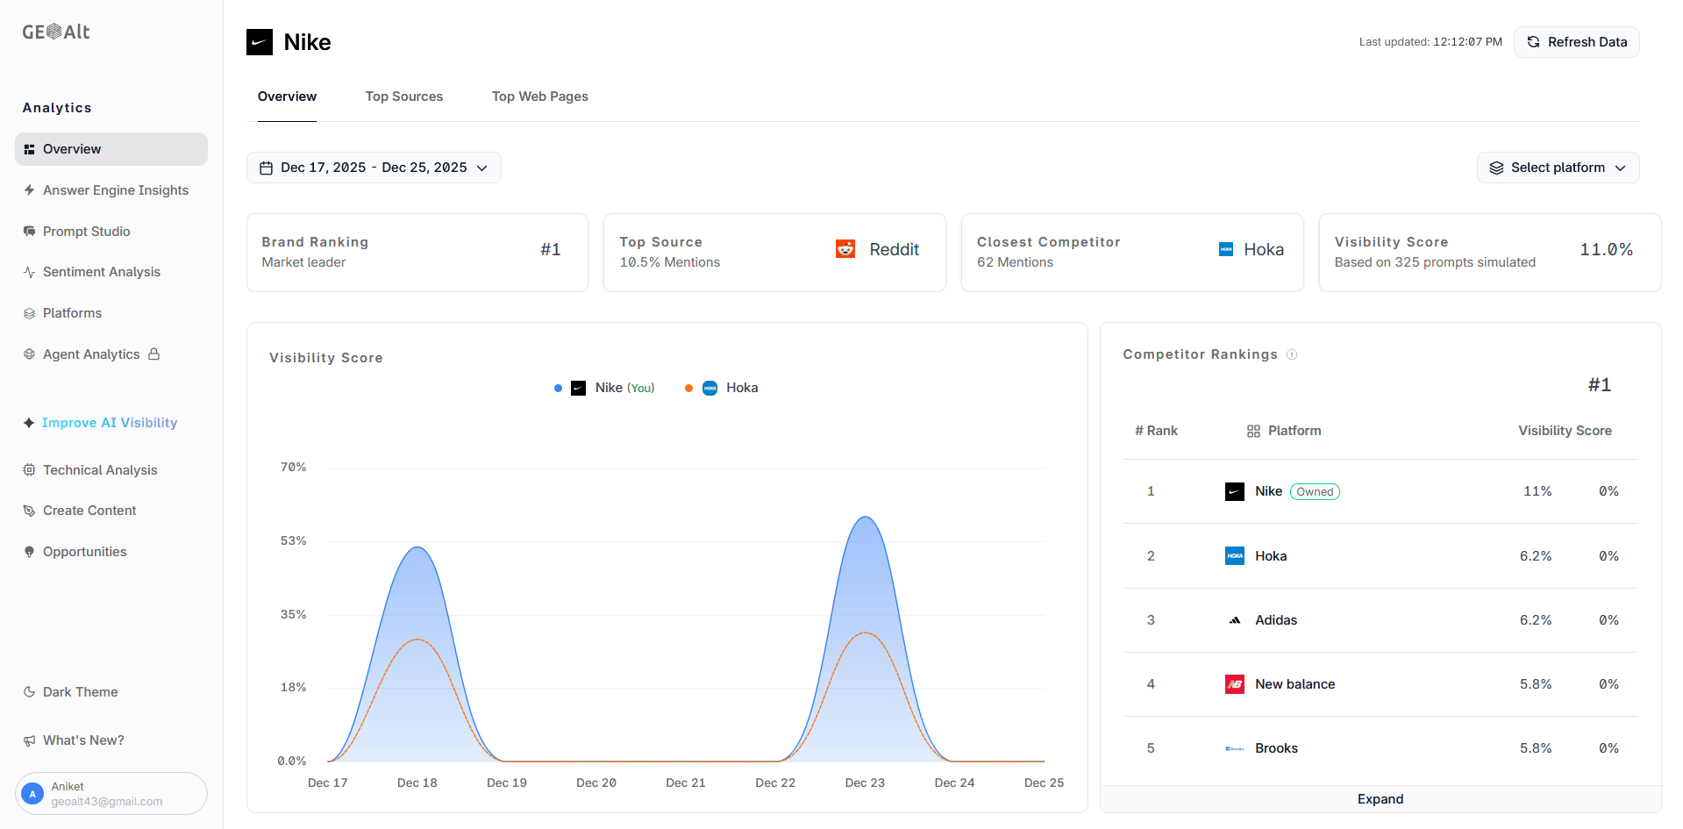Screen dimensions: 1683x829
Task: Click the Brand Ranking card
Action: click(417, 253)
